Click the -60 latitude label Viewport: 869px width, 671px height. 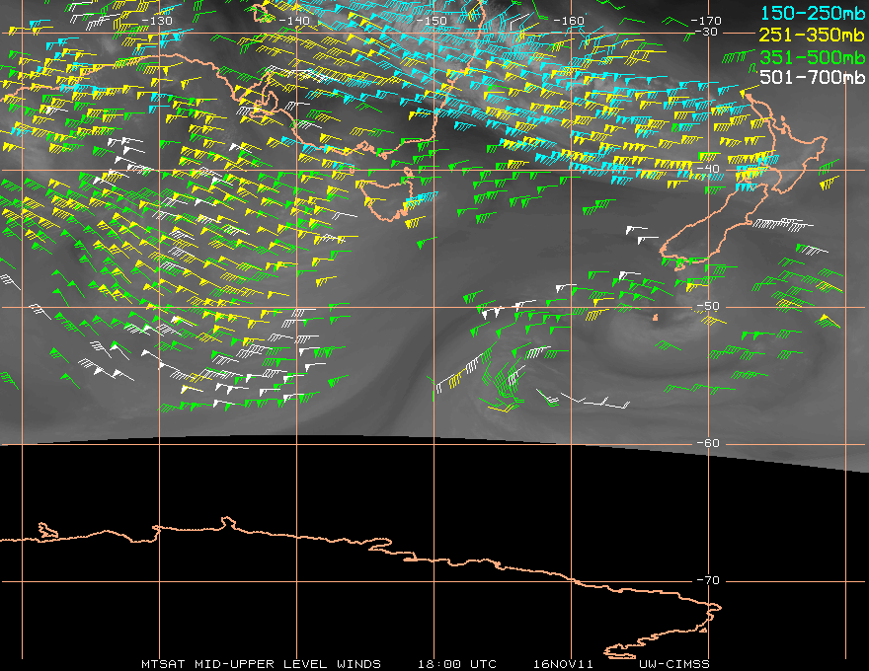pos(708,443)
